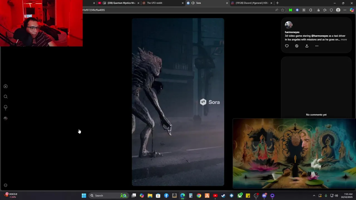Open the Windows Start menu
Screen dimensions: 356x200
pos(84,196)
